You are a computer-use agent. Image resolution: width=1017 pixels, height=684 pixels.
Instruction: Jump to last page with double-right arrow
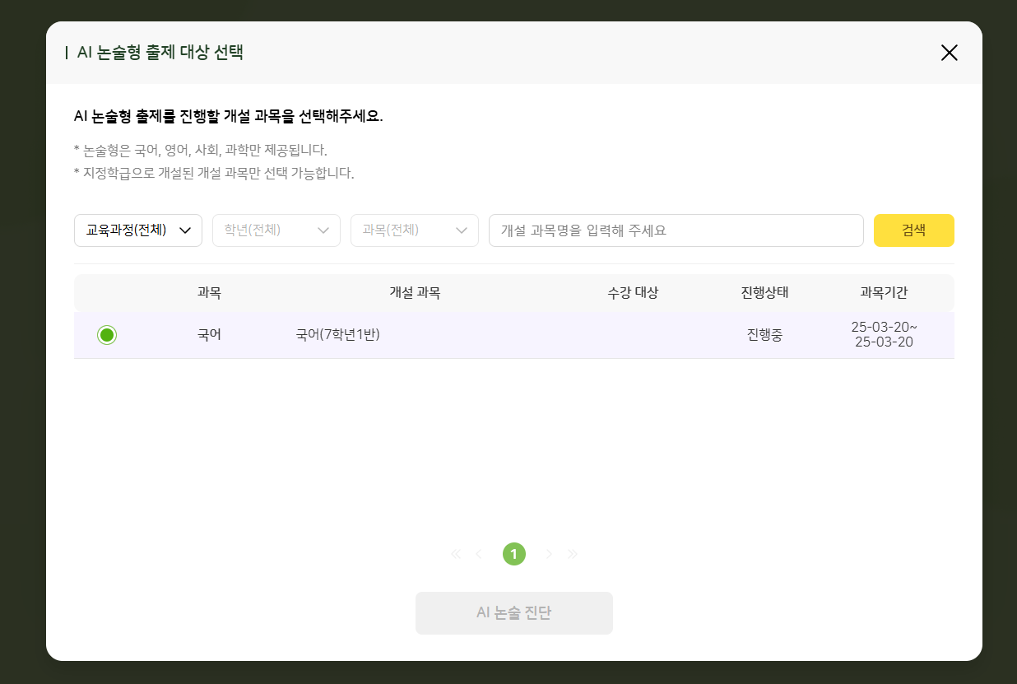point(573,554)
